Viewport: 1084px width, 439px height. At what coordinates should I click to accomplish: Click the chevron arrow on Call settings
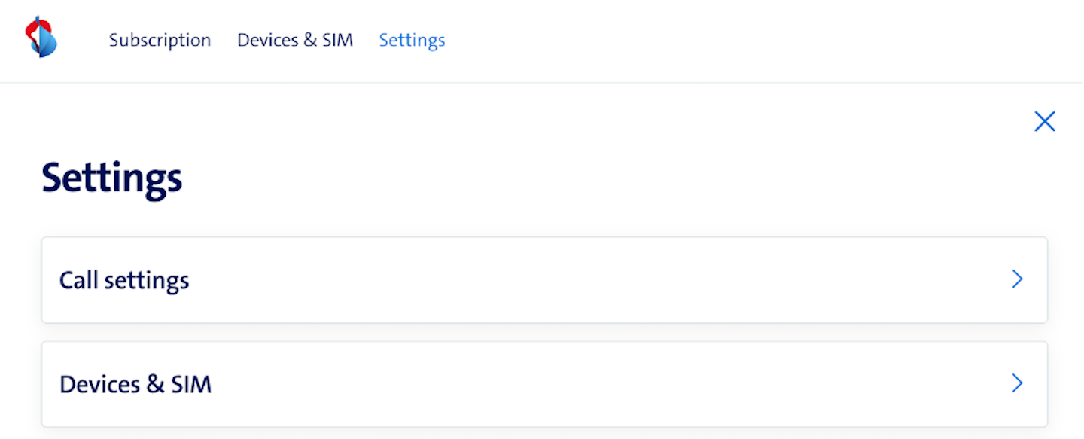tap(1017, 280)
